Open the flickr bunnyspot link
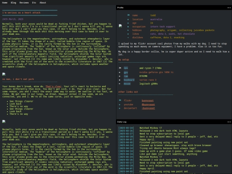Image resolution: width=232 pixels, height=174 pixels. pos(147,101)
